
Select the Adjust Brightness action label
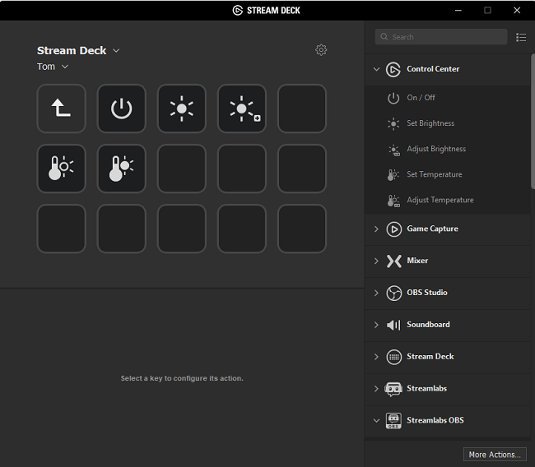point(436,149)
